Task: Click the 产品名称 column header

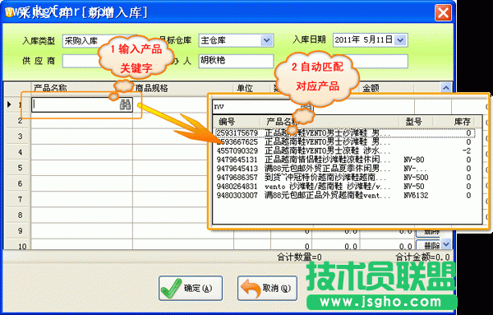Action: [x=50, y=88]
